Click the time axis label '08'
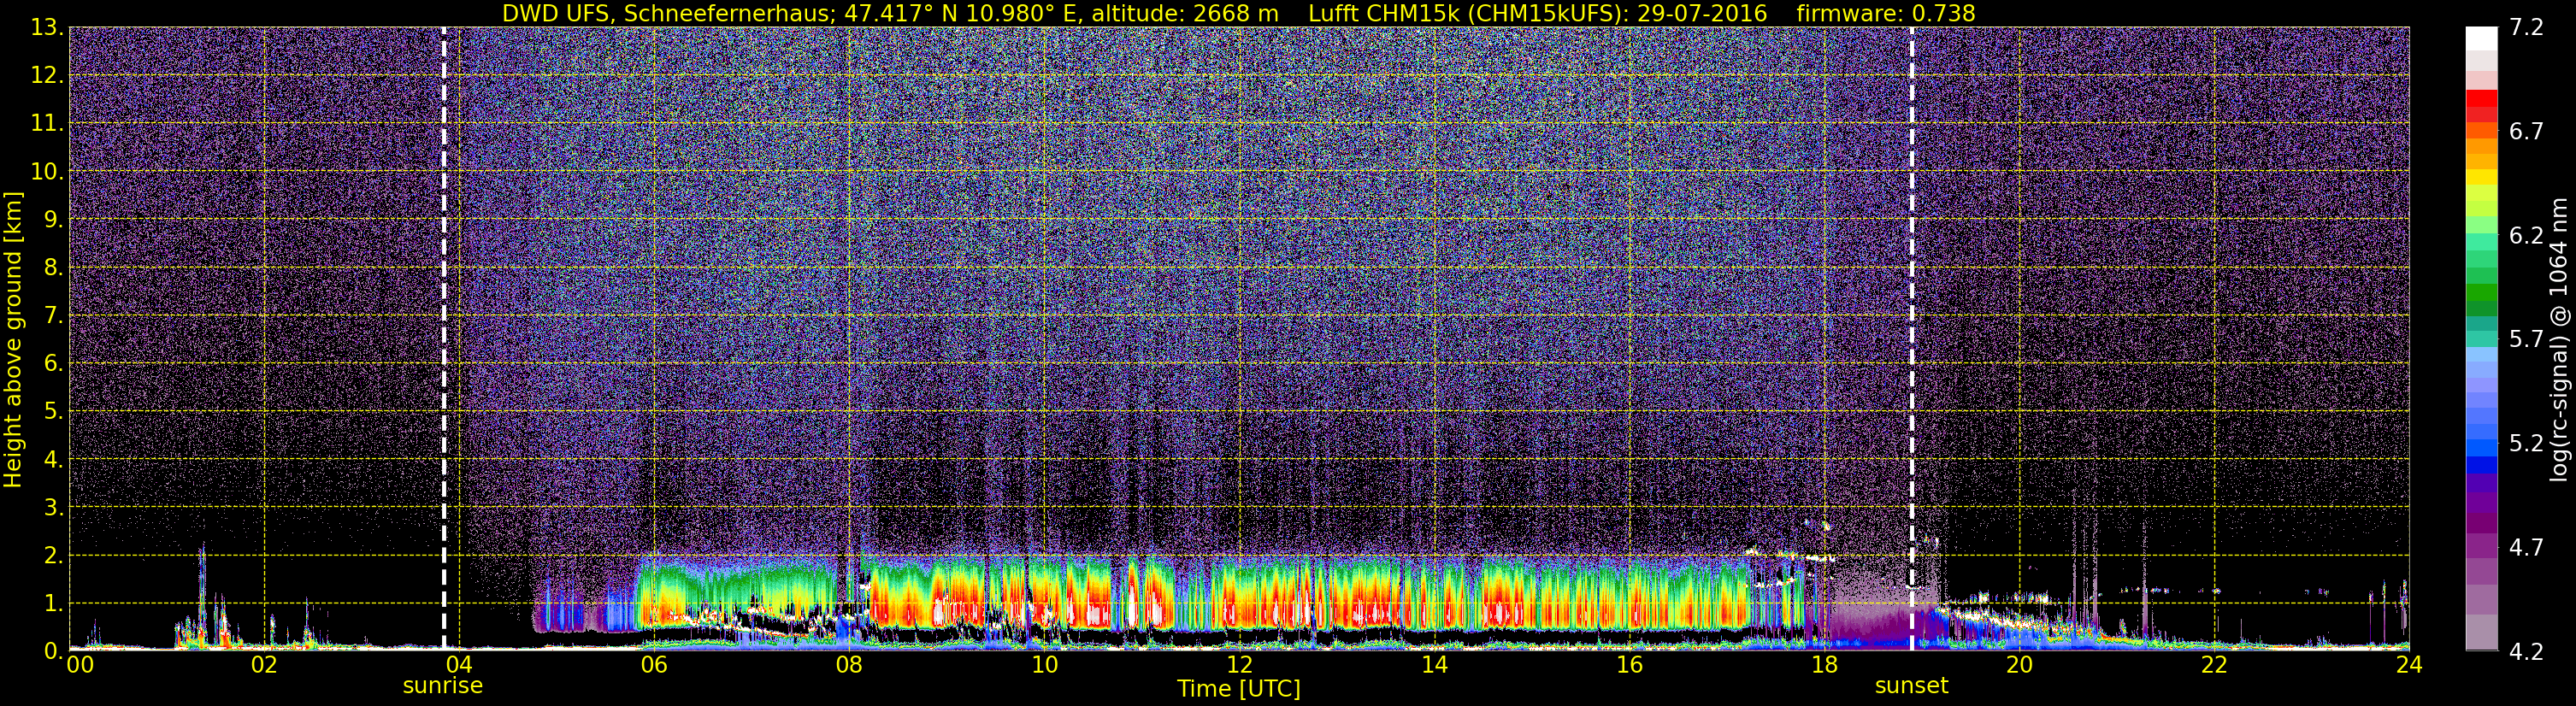Viewport: 2576px width, 706px height. point(849,665)
